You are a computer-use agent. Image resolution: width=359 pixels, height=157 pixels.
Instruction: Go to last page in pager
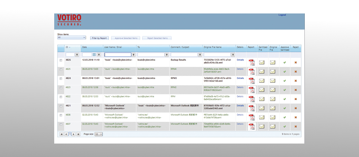click(78, 134)
